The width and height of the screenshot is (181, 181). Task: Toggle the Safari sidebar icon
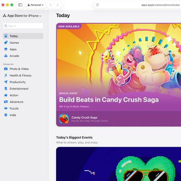tap(20, 5)
